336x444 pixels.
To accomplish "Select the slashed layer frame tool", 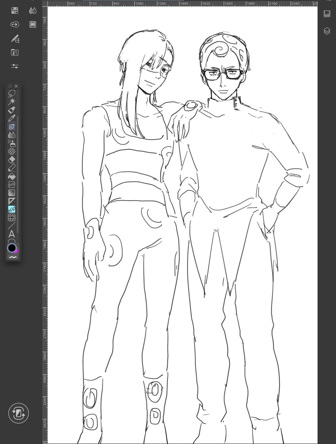I will pos(11,184).
